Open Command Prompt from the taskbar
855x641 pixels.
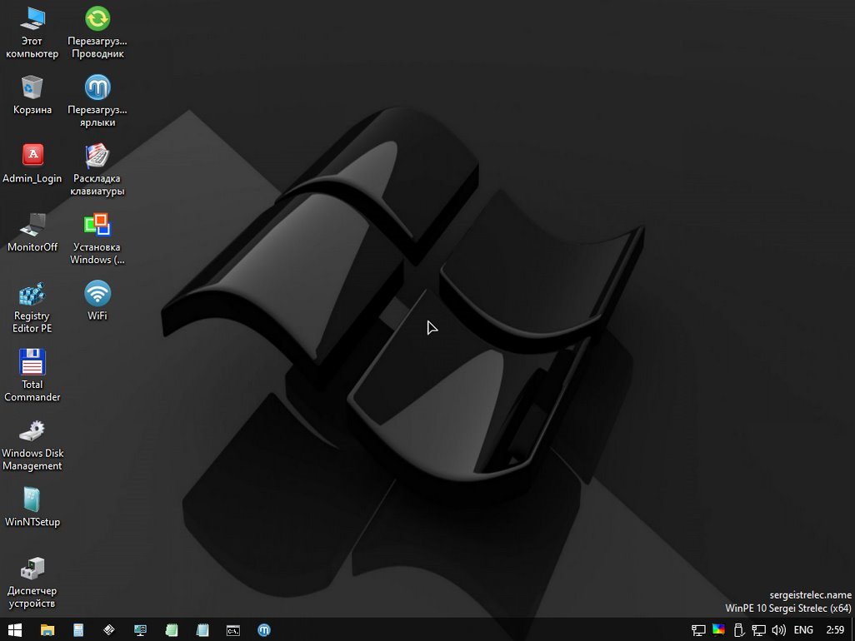point(233,630)
